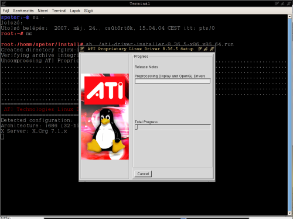Screen dimensions: 293x219
Task: Click the 'Progress' group label
Action: click(141, 57)
